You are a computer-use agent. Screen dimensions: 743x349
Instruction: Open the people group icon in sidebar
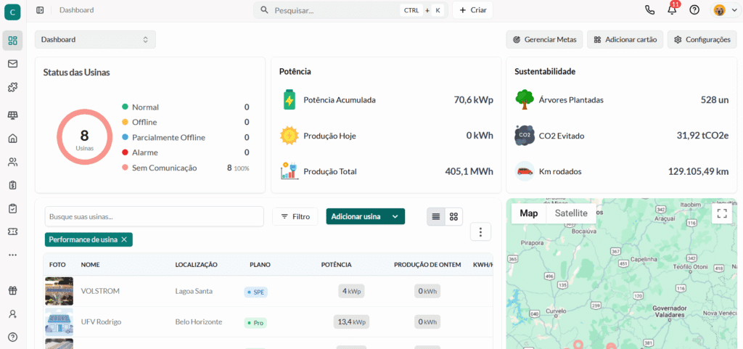coord(13,162)
